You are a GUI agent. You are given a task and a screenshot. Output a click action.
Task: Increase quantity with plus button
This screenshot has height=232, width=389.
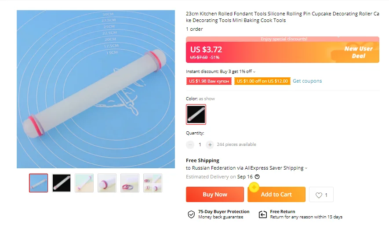(x=210, y=145)
